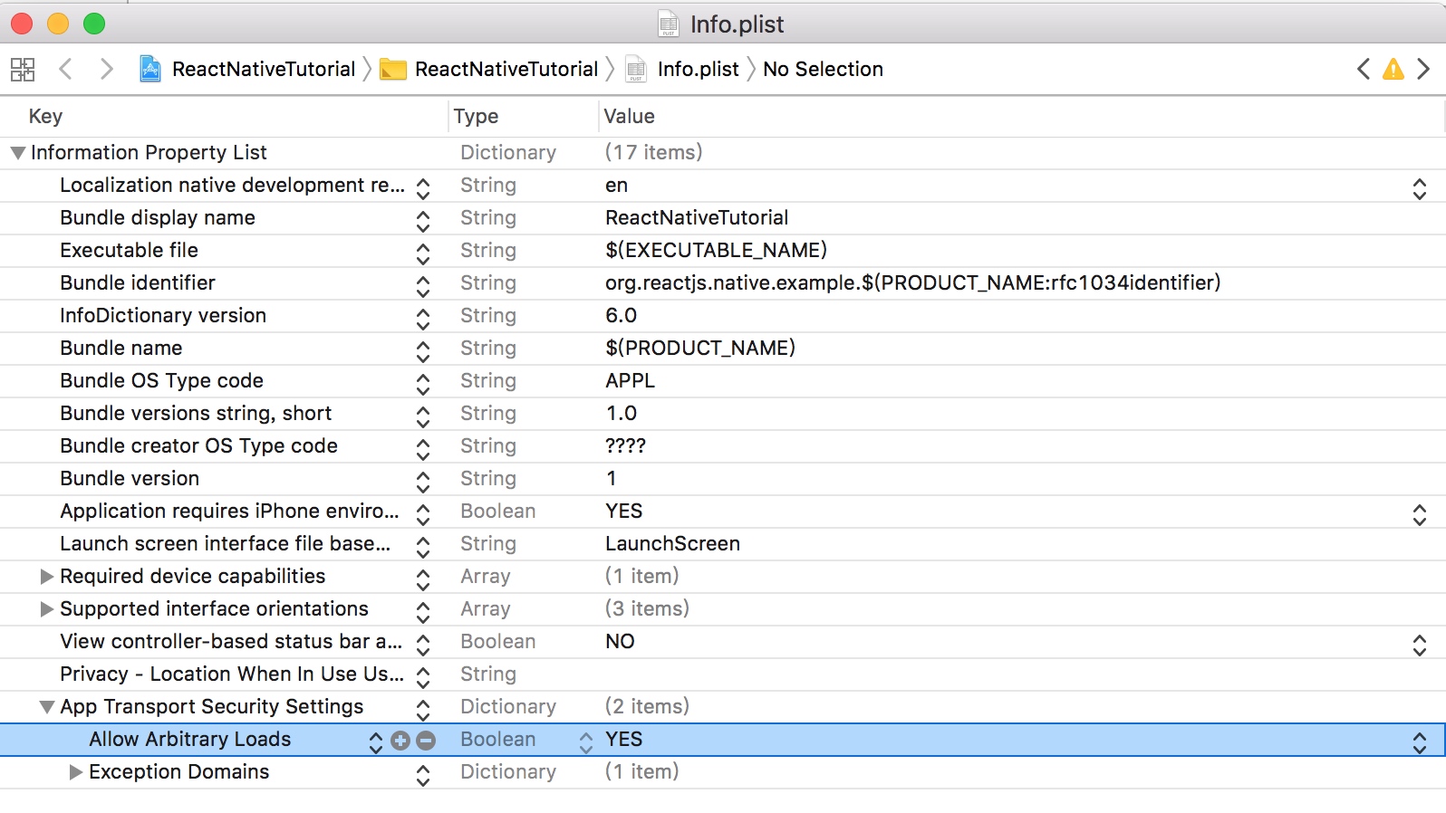Open key stepper for Bundle creator OS Type code
This screenshot has height=813, width=1446.
tap(423, 448)
